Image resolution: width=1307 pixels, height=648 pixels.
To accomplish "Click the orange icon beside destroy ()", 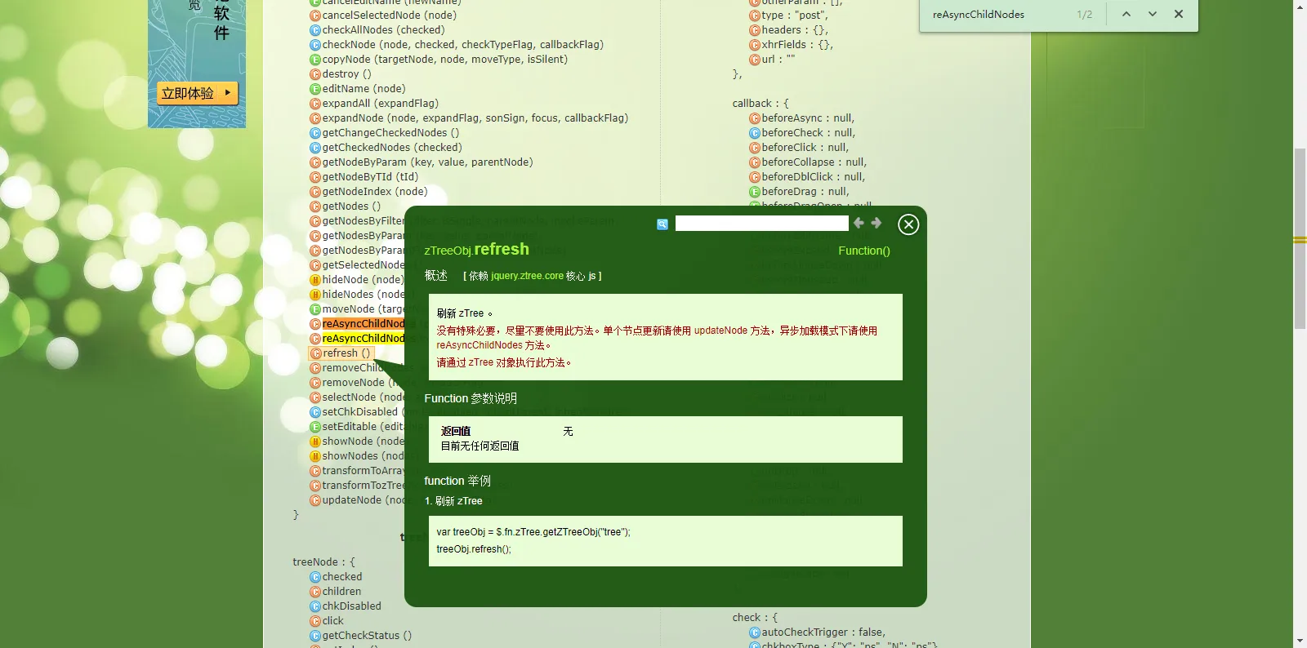I will click(x=315, y=74).
